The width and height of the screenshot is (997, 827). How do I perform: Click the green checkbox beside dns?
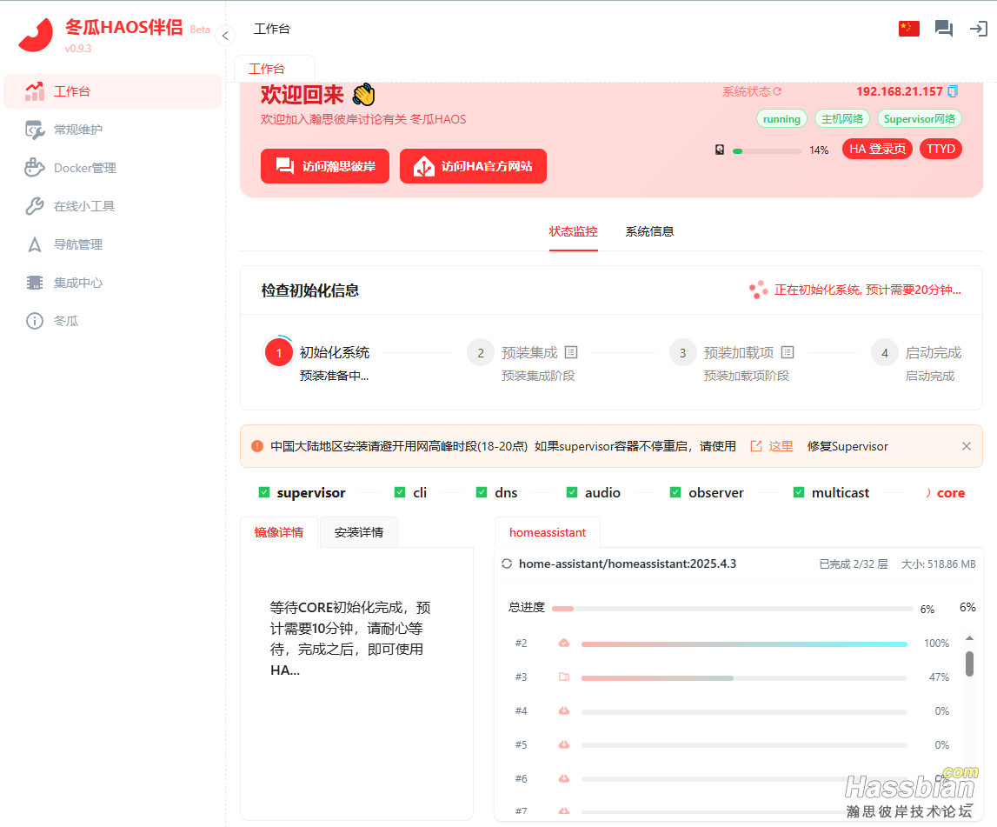click(482, 492)
